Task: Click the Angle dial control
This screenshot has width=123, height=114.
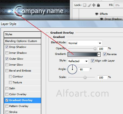Action: [72, 69]
